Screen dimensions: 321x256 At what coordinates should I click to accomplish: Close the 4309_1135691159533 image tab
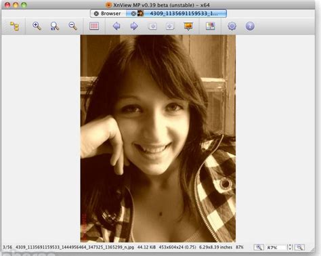point(133,14)
